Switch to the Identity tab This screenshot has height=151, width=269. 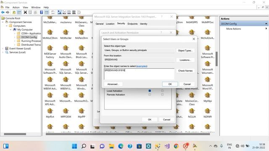pos(144,24)
